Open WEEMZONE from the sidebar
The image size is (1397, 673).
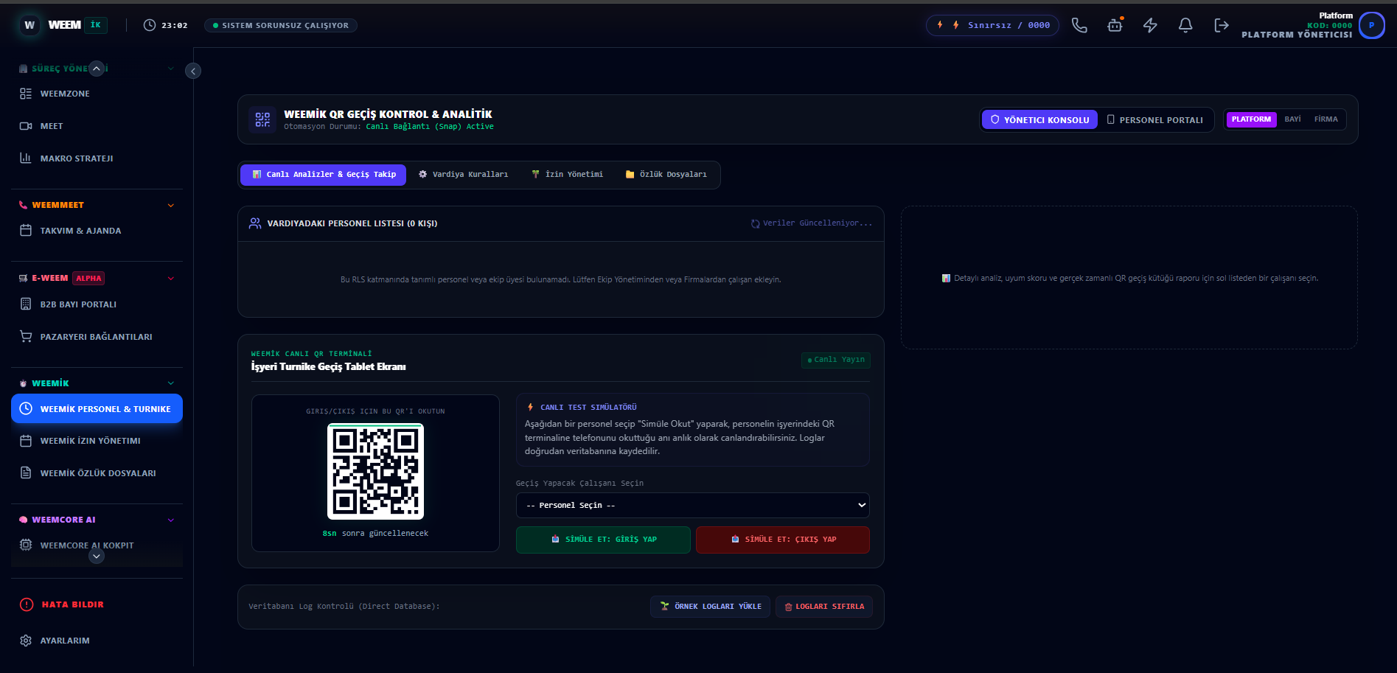97,94
